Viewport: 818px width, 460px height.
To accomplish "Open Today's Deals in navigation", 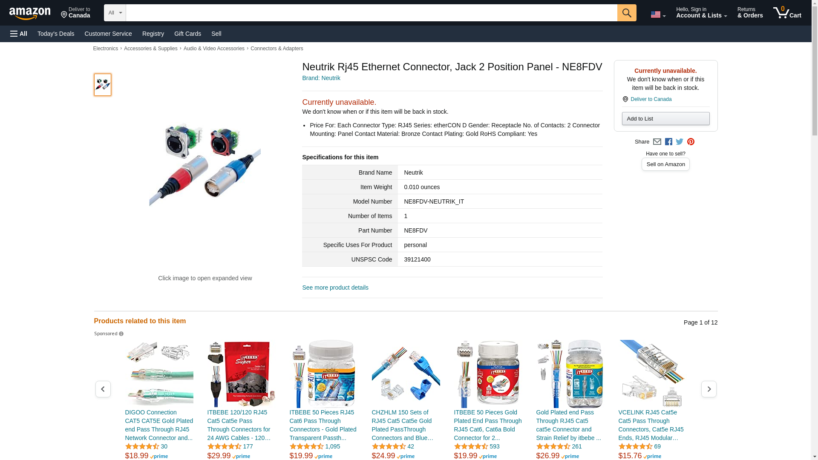I will coord(56,34).
